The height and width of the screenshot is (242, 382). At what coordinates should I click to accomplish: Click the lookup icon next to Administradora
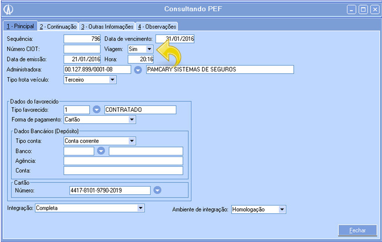pyautogui.click(x=139, y=70)
